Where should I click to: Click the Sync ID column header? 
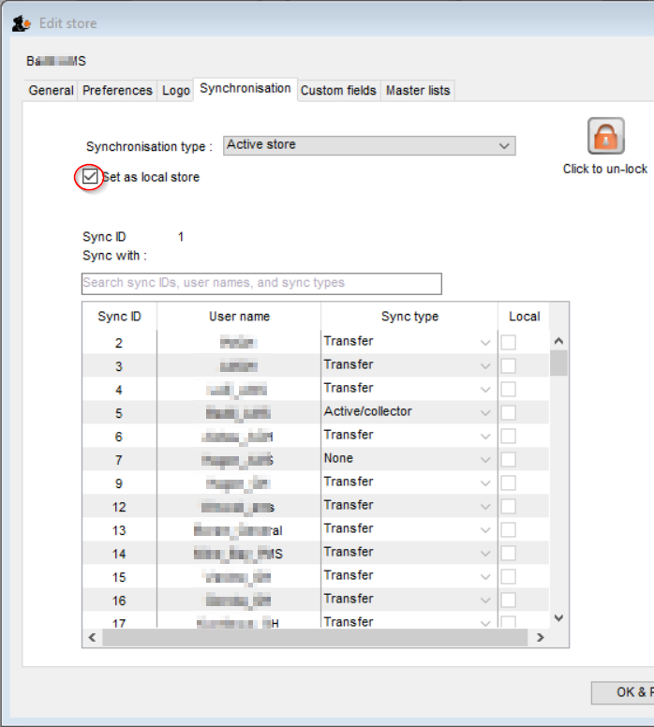point(119,317)
